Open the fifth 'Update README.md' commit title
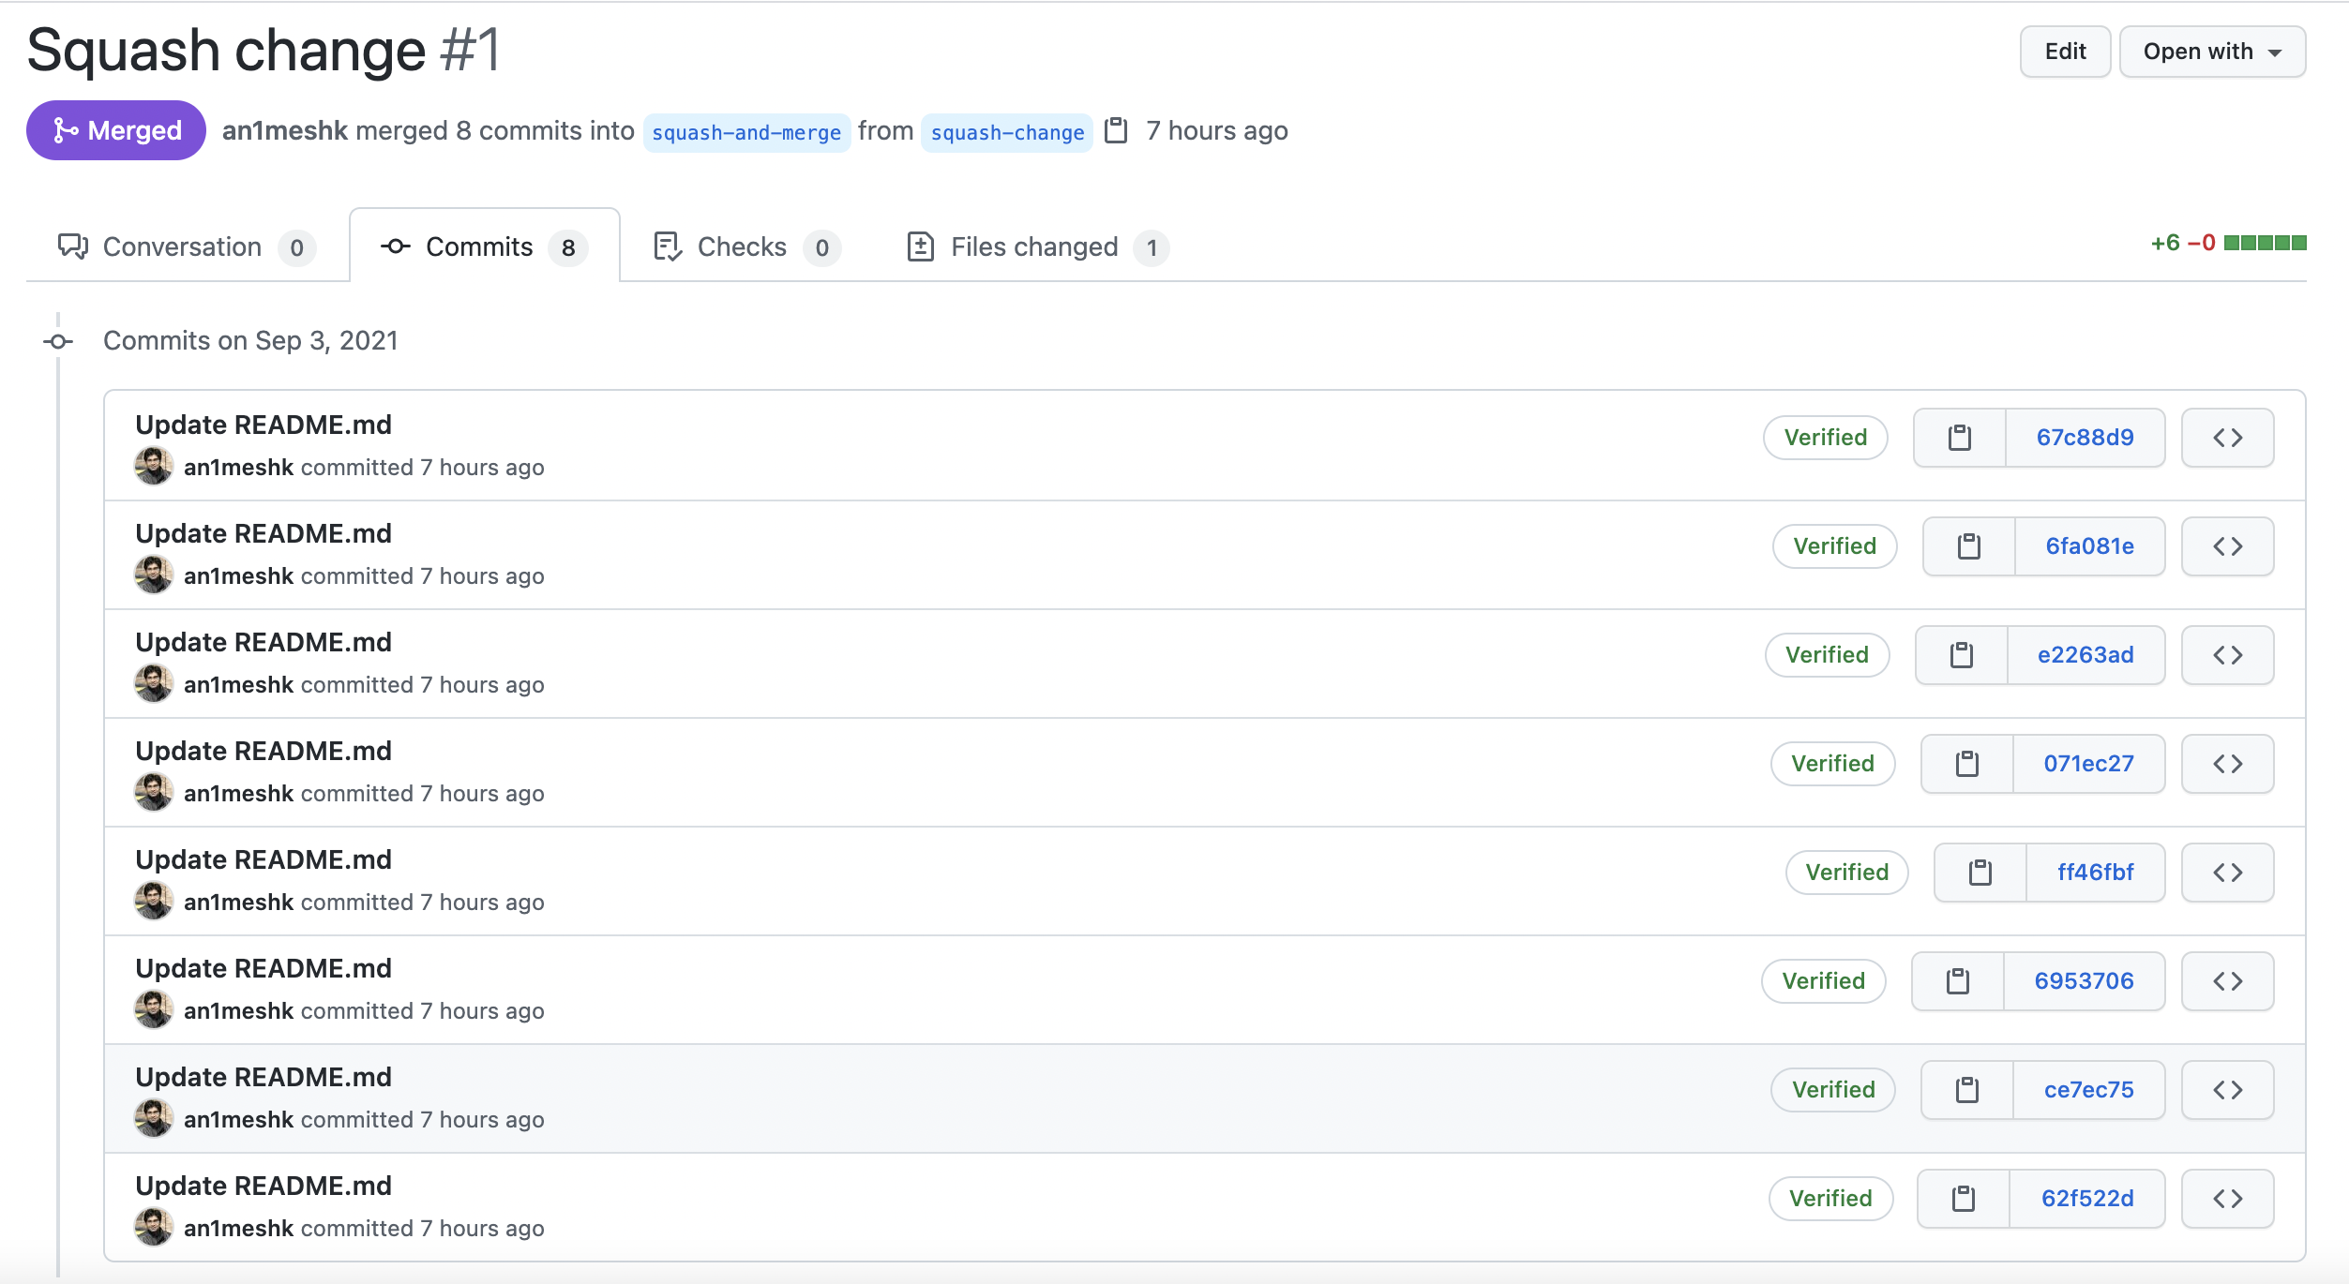Image resolution: width=2349 pixels, height=1284 pixels. (x=264, y=859)
